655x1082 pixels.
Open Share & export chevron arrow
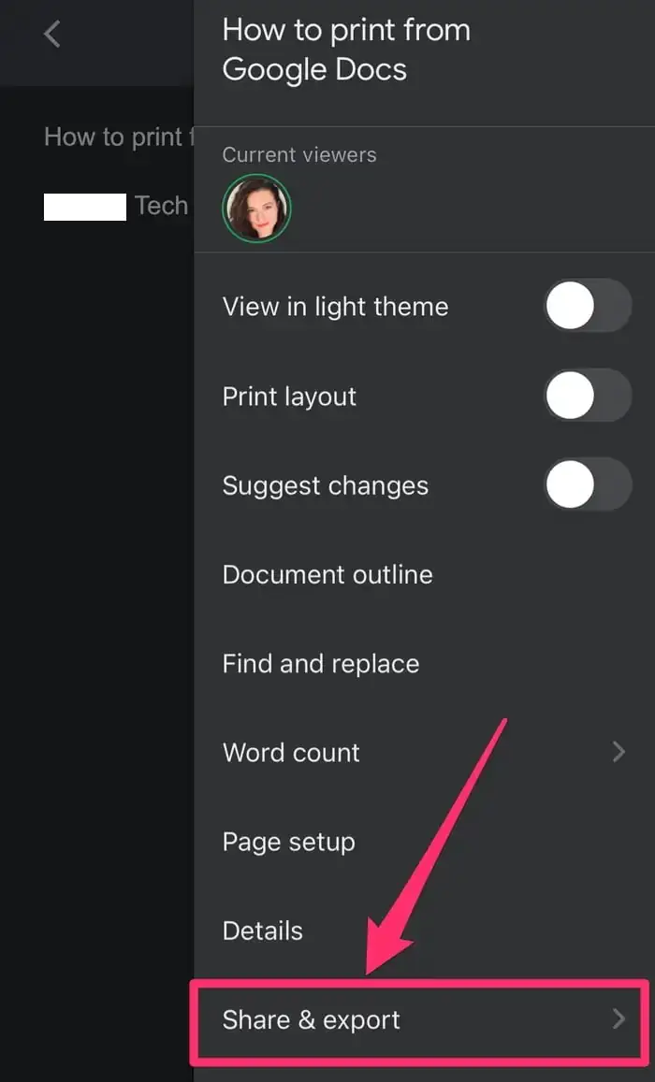tap(619, 1018)
